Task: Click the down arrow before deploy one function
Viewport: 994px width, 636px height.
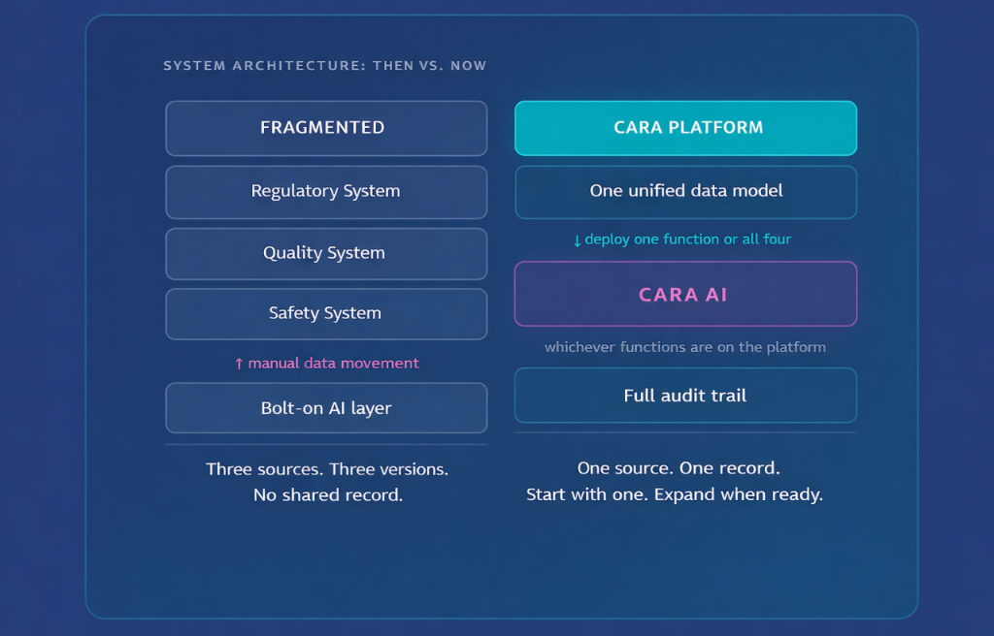Action: [x=578, y=240]
